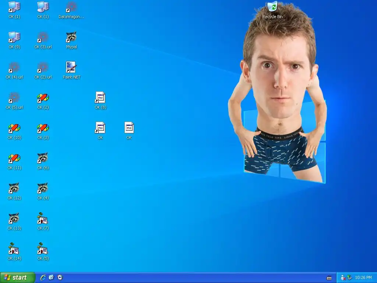Select the OK (12) raccoon shortcut
377x283 pixels.
click(14, 191)
